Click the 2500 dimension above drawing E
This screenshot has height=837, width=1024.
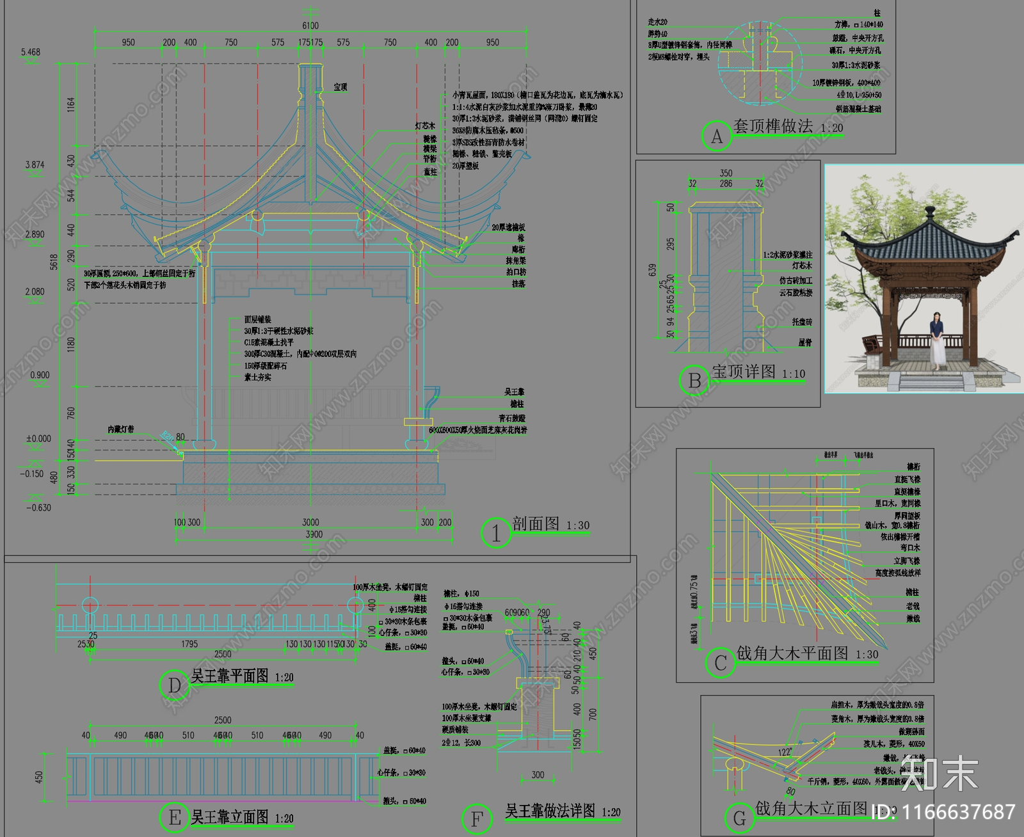tap(223, 720)
